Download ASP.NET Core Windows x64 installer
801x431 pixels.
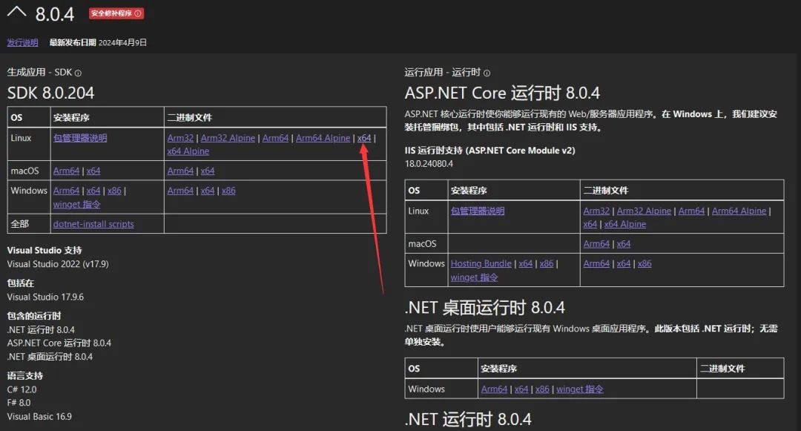pyautogui.click(x=526, y=263)
